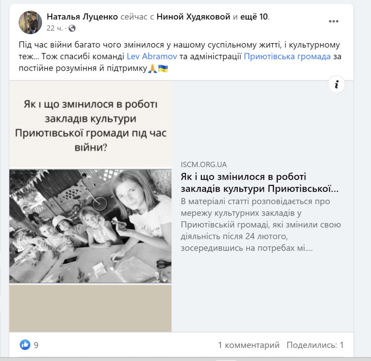Open the three-dot post options menu
This screenshot has width=371, height=361.
pyautogui.click(x=333, y=21)
